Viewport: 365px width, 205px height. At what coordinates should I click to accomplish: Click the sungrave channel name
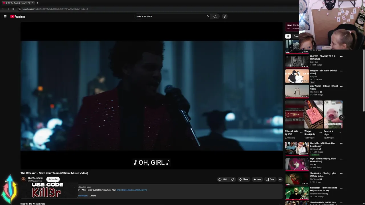pos(314,77)
